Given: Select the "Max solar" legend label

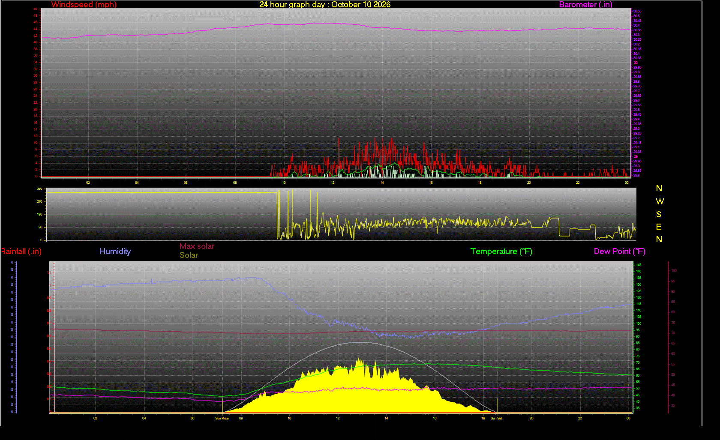Looking at the screenshot, I should tap(197, 246).
